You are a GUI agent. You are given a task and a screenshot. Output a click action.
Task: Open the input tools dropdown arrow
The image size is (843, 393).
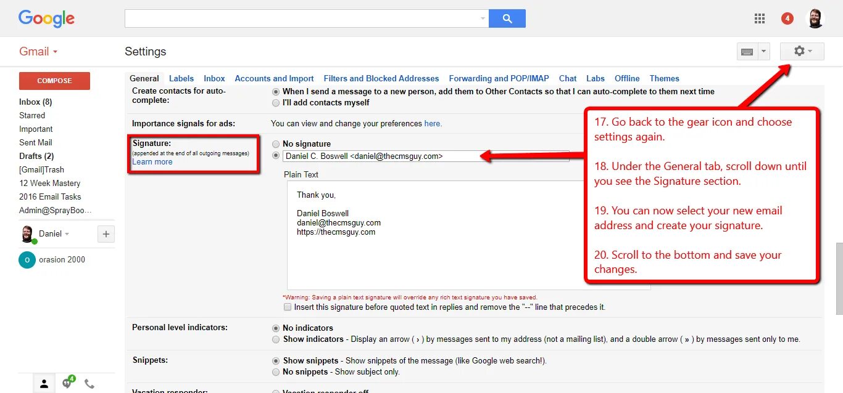coord(763,52)
